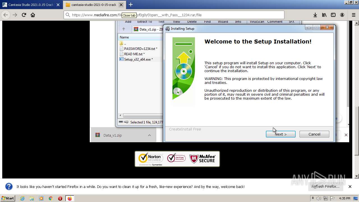Expand the Data_v1.zip download chevron menu
The height and width of the screenshot is (202, 359).
pos(149,135)
